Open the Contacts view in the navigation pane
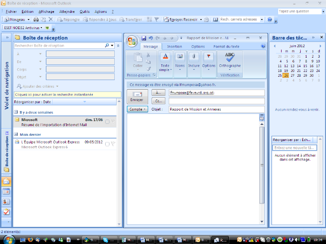Image resolution: width=326 pixels, height=244 pixels. click(6, 201)
